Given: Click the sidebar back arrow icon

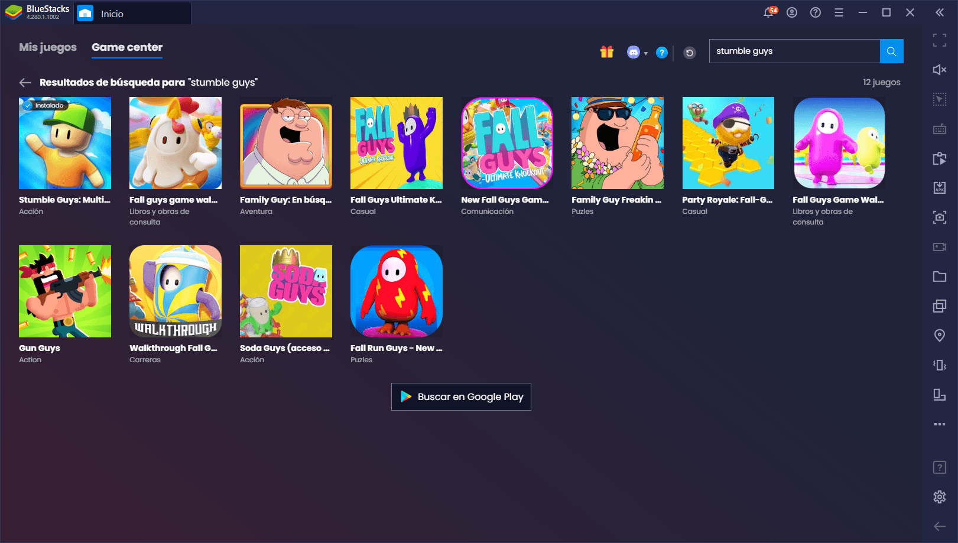Looking at the screenshot, I should pyautogui.click(x=940, y=526).
